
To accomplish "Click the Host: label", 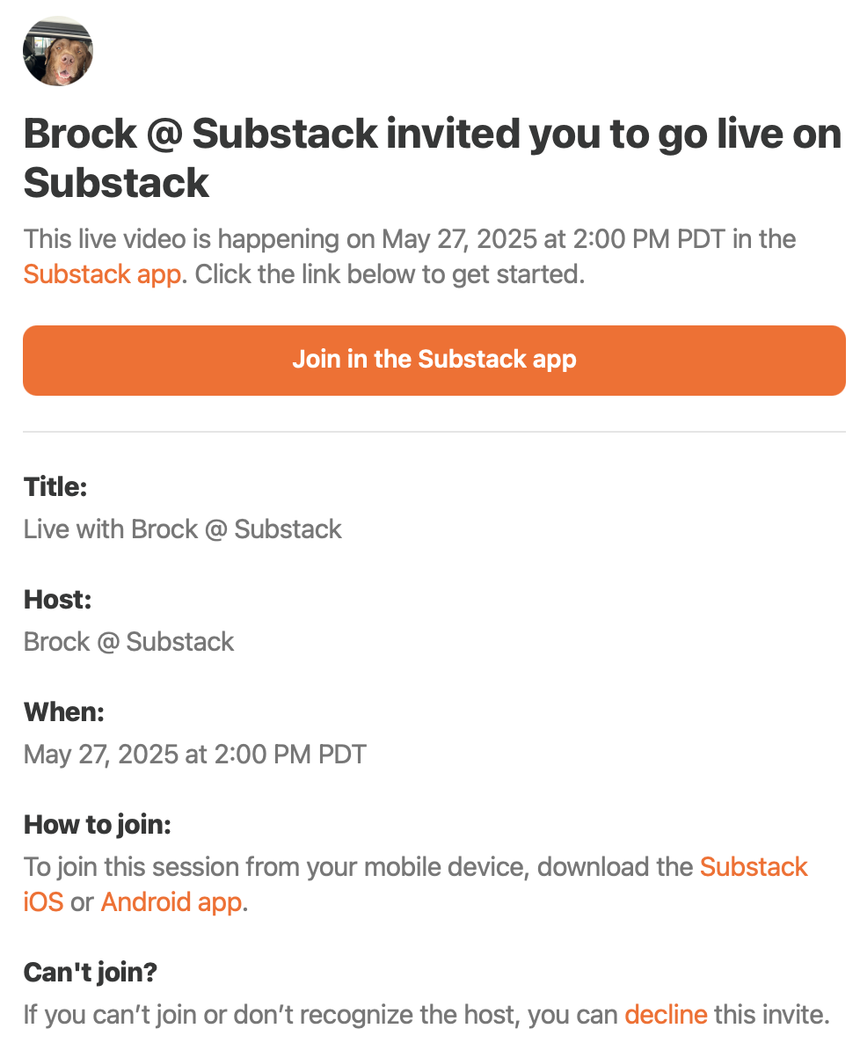I will click(x=58, y=599).
